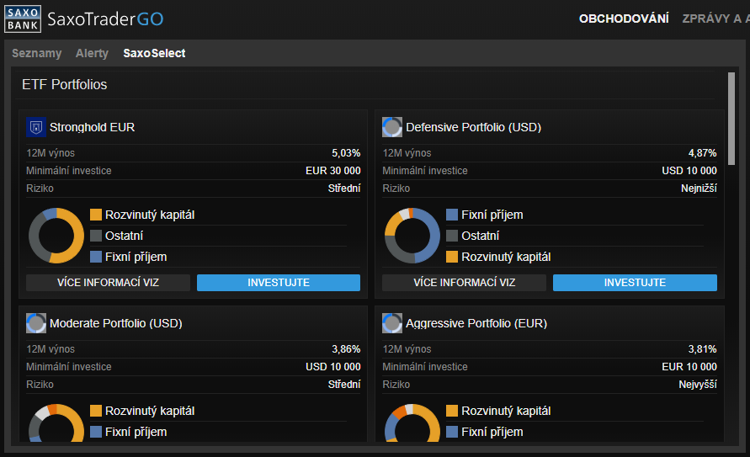
Task: Click INVESTUJTE for Defensive Portfolio (USD)
Action: click(635, 283)
